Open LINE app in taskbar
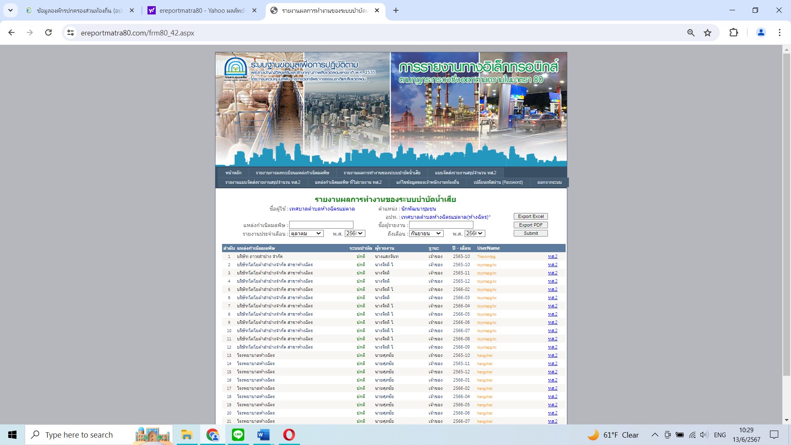791x445 pixels. coord(238,435)
